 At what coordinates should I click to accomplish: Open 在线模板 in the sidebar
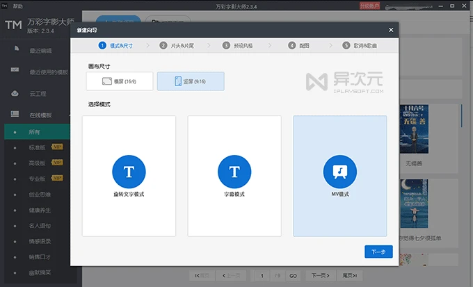point(41,115)
